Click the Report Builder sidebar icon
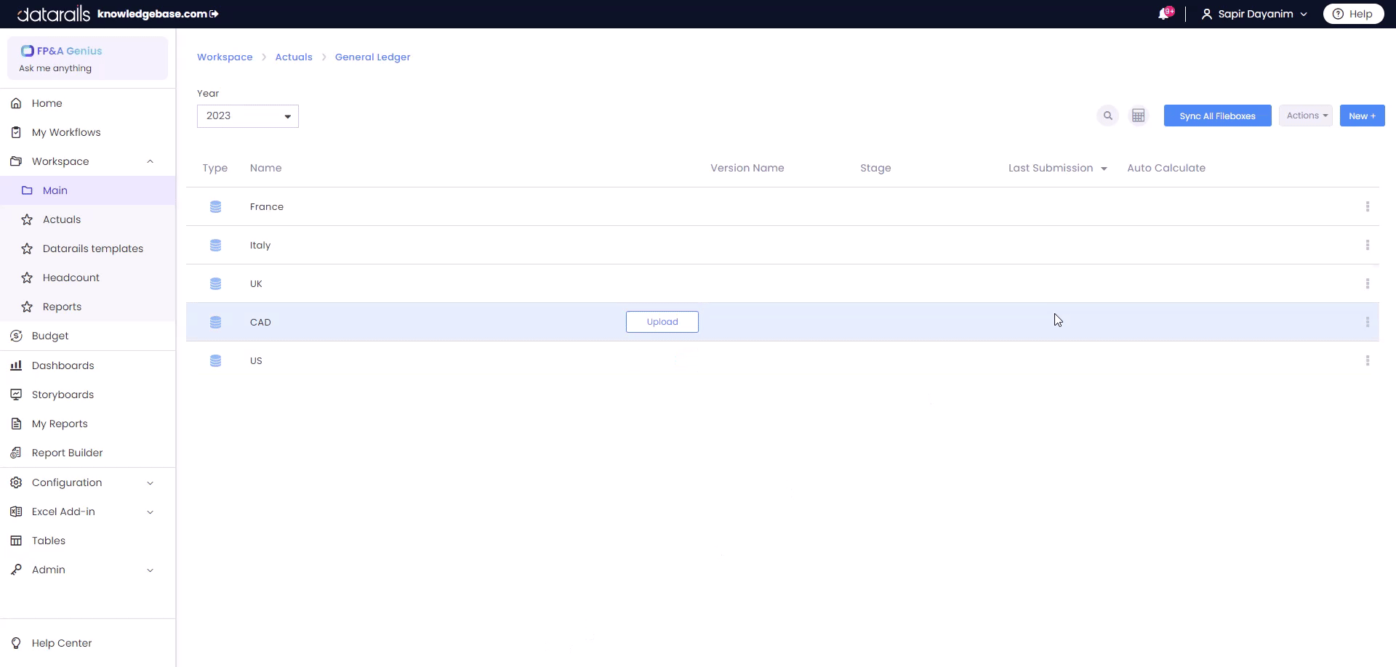The image size is (1396, 667). [x=16, y=453]
